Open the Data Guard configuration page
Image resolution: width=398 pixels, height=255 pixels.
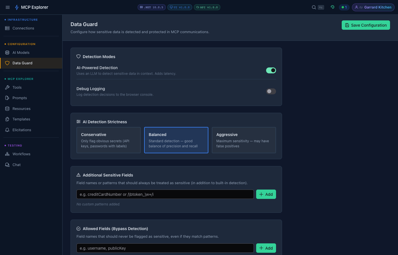22,63
